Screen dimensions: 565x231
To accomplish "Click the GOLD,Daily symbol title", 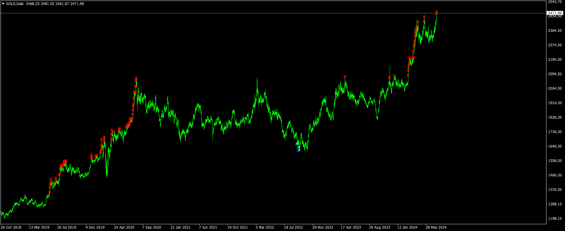I will (15, 4).
